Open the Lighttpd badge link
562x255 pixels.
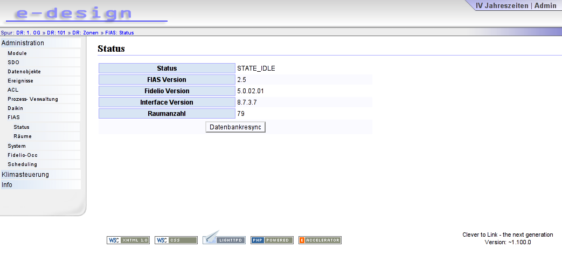[224, 238]
